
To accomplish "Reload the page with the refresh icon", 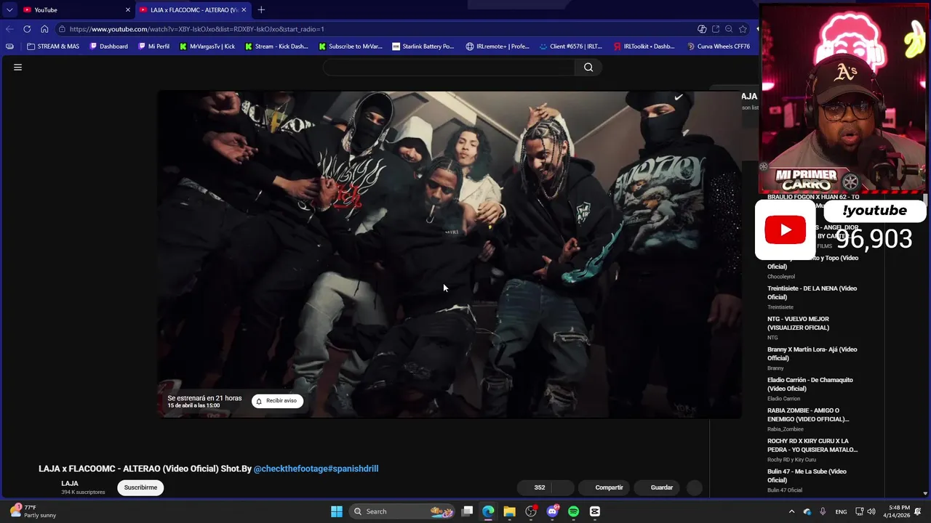I will (27, 29).
